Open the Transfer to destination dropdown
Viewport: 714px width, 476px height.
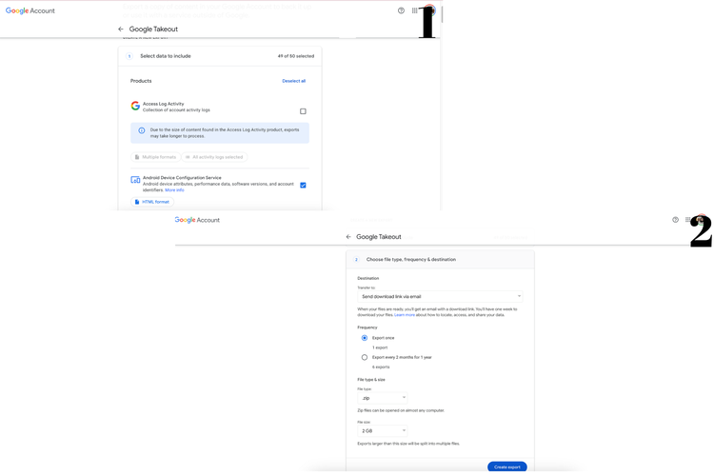[x=439, y=296]
